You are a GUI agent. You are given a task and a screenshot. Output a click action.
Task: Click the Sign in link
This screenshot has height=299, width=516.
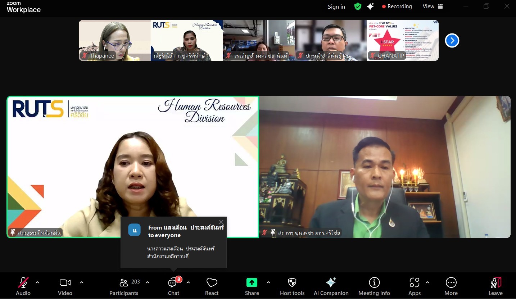[336, 6]
